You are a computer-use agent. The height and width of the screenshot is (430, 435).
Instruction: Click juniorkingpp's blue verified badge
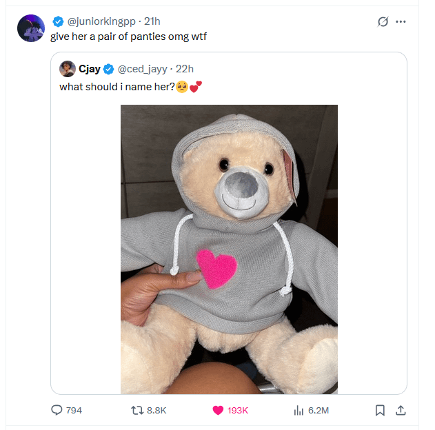pyautogui.click(x=59, y=21)
